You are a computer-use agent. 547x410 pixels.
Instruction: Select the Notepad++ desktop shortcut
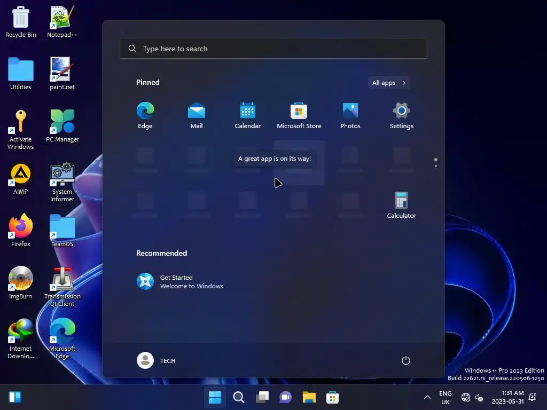[x=62, y=22]
